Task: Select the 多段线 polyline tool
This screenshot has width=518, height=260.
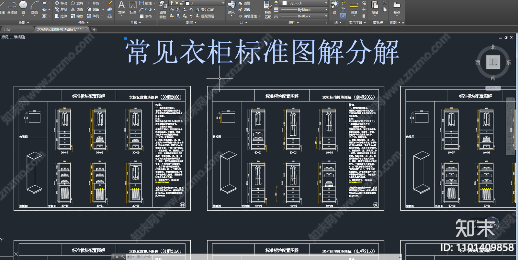Action: pyautogui.click(x=12, y=7)
